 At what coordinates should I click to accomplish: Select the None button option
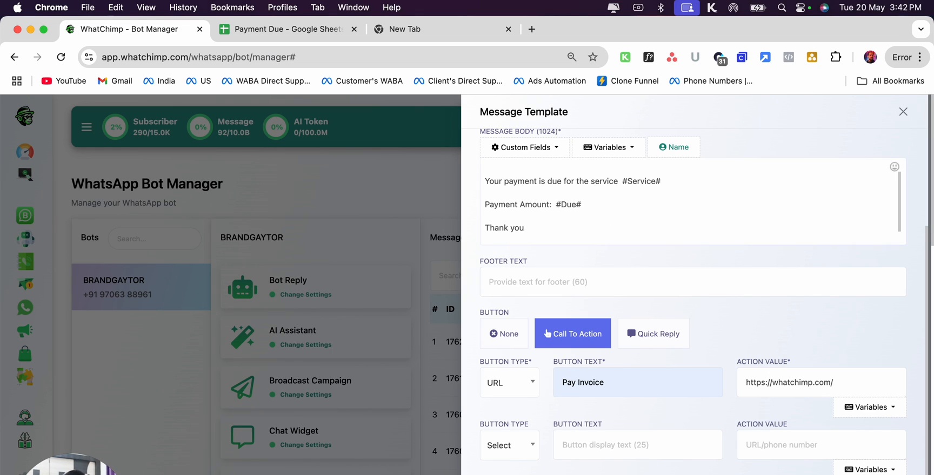pyautogui.click(x=504, y=334)
